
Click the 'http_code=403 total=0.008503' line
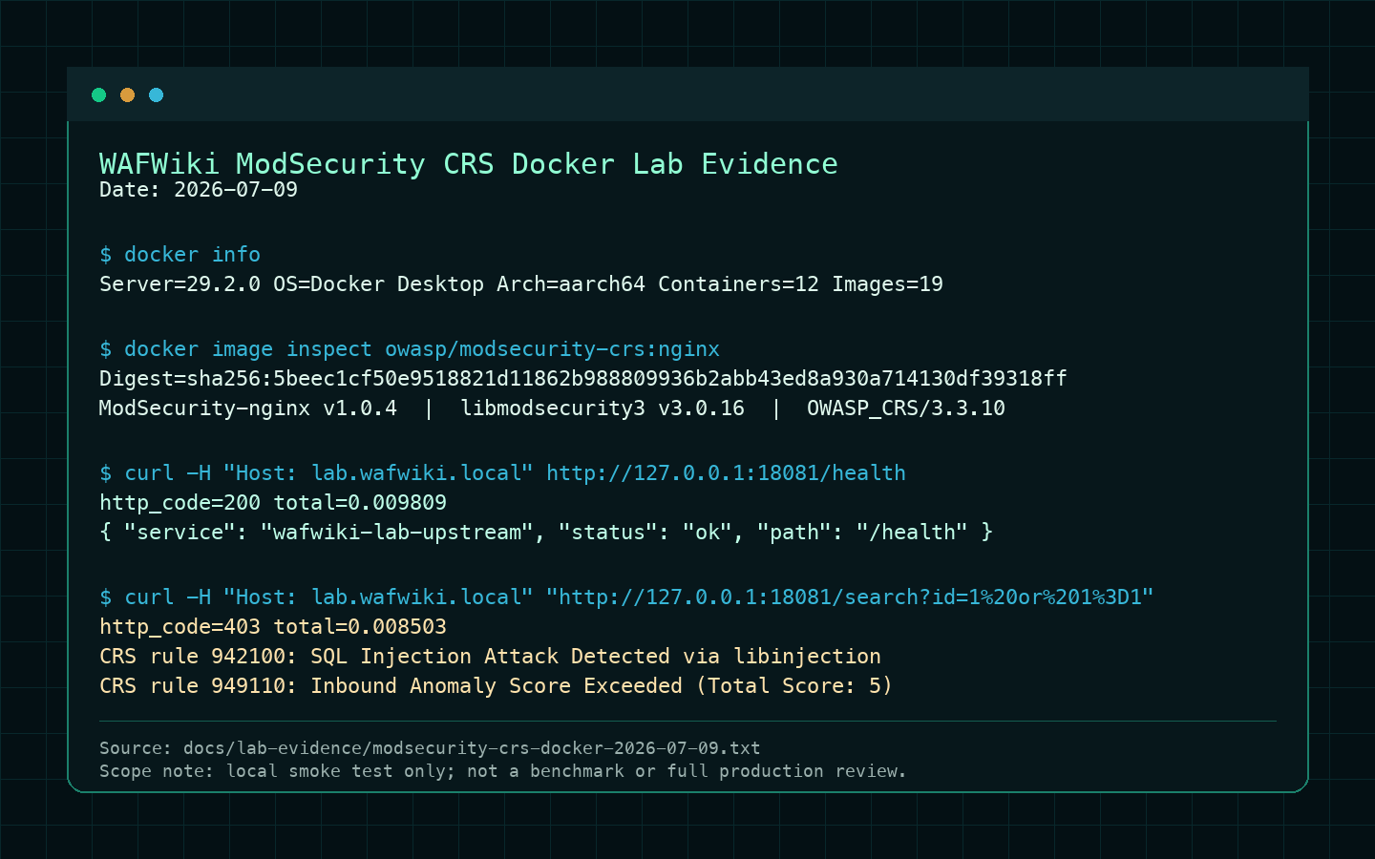click(273, 627)
